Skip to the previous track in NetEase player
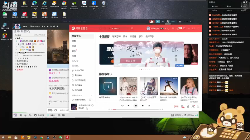The image size is (250, 140). click(x=129, y=105)
